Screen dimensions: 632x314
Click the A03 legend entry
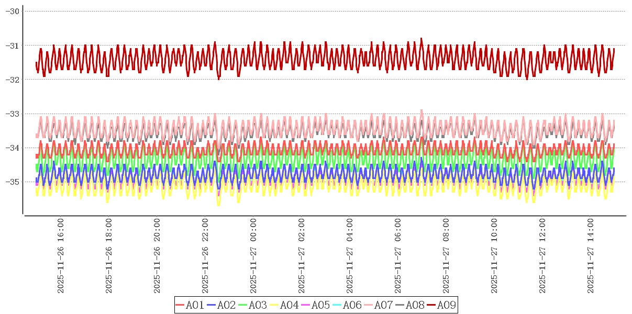pyautogui.click(x=258, y=305)
